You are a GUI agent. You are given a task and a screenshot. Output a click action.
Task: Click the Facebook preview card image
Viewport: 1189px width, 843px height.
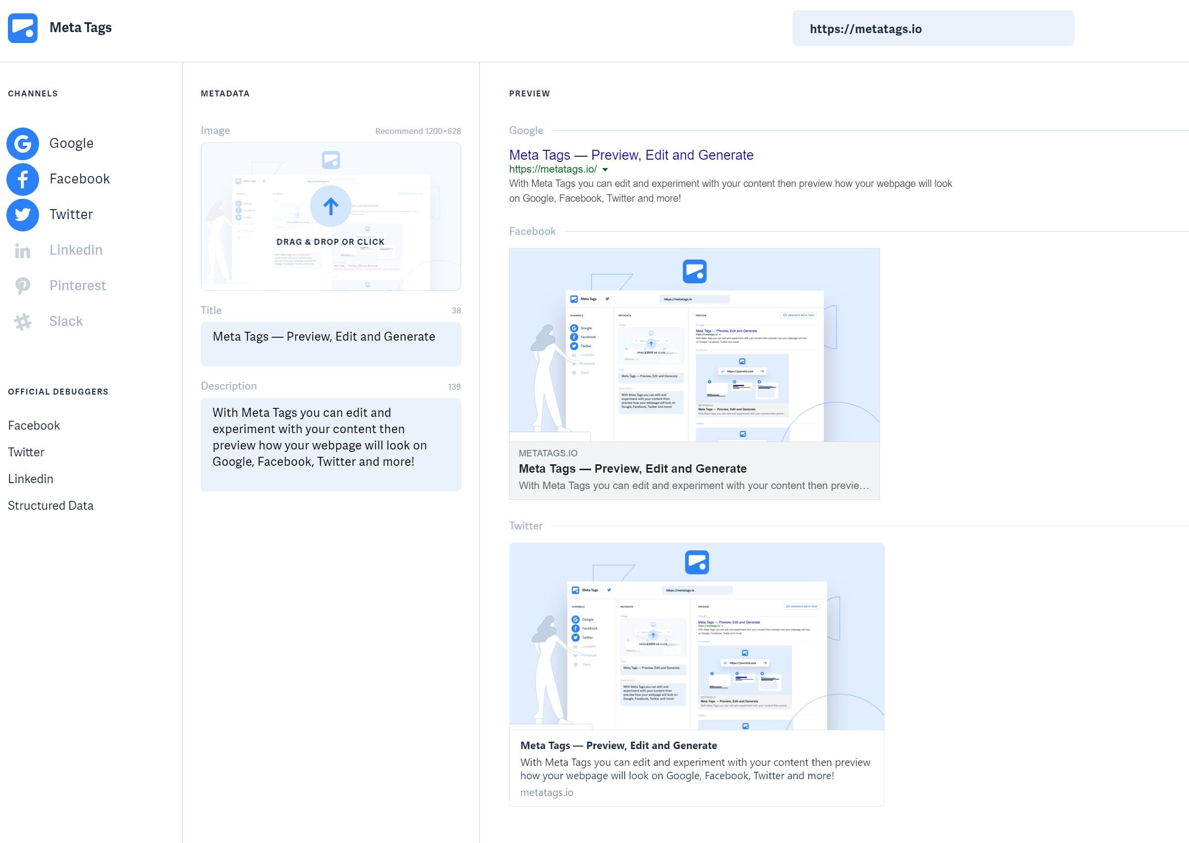tap(695, 345)
